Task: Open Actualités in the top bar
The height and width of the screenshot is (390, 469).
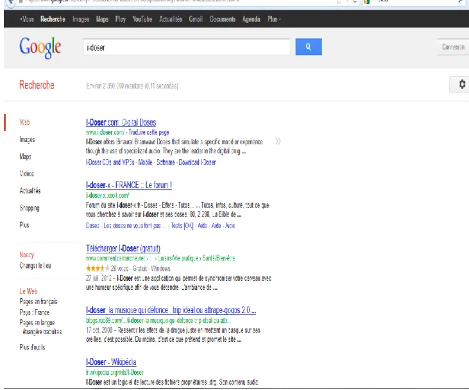Action: click(171, 19)
